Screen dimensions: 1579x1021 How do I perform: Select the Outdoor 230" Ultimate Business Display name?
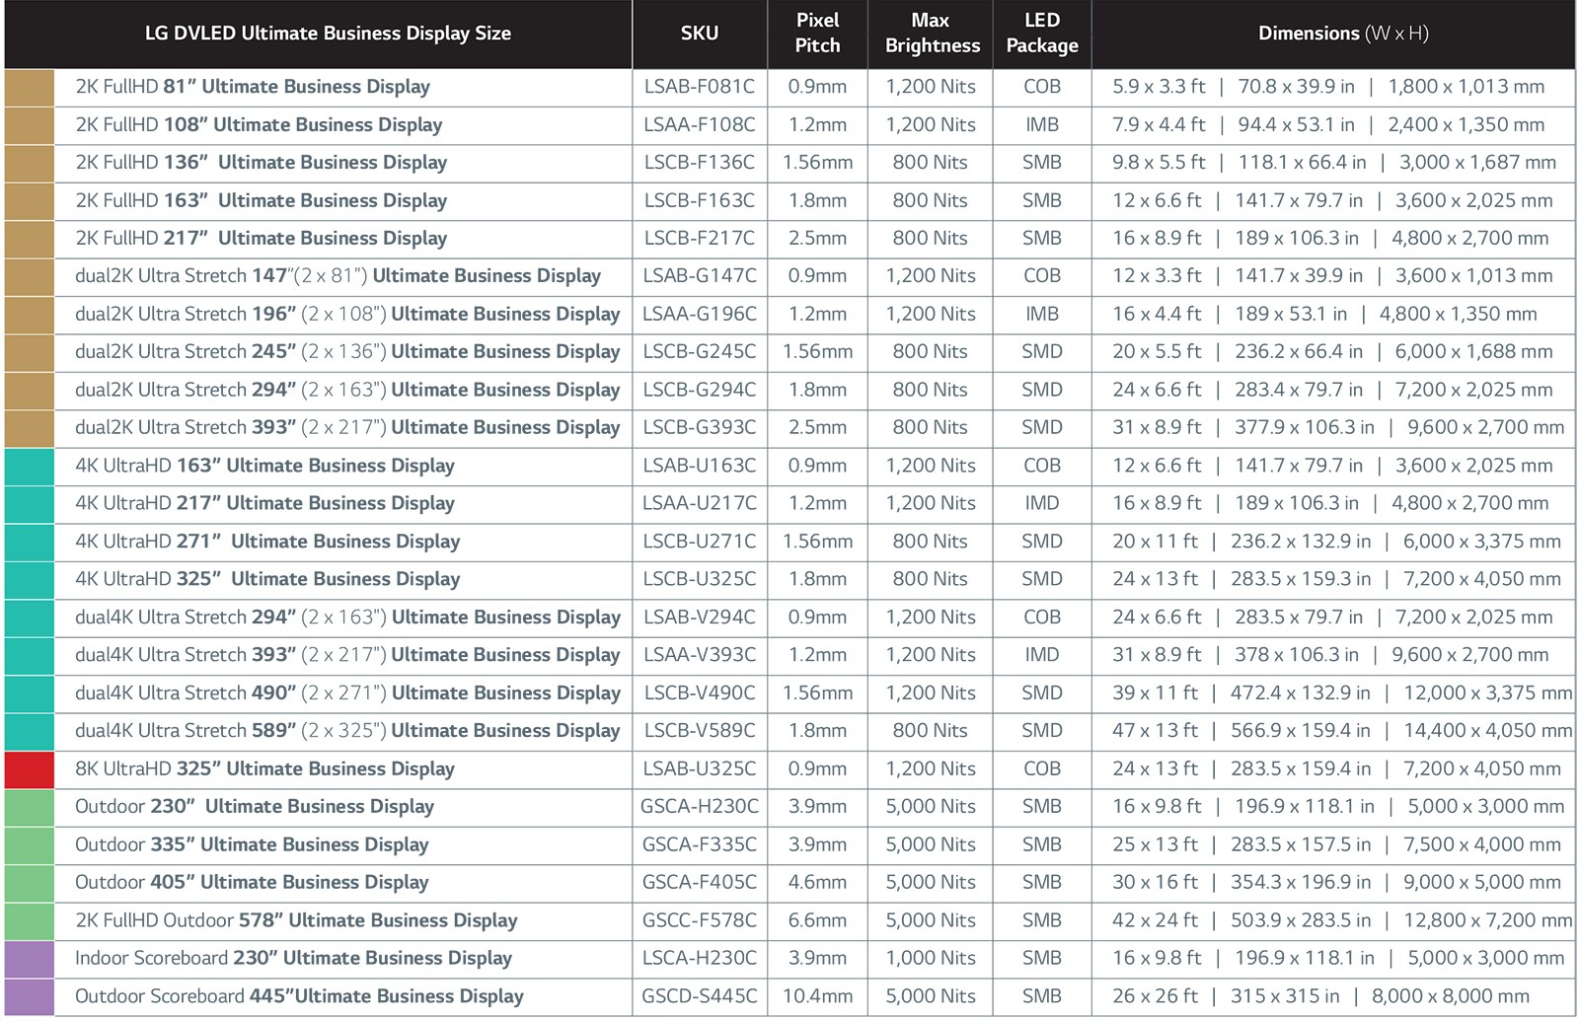click(255, 807)
